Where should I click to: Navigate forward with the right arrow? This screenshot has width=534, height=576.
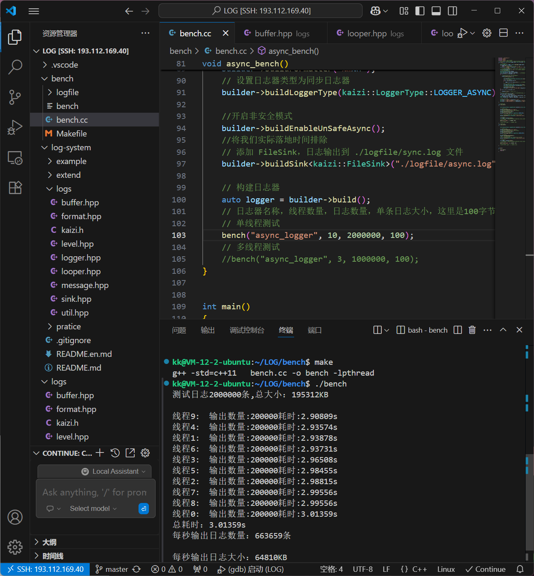tap(145, 11)
